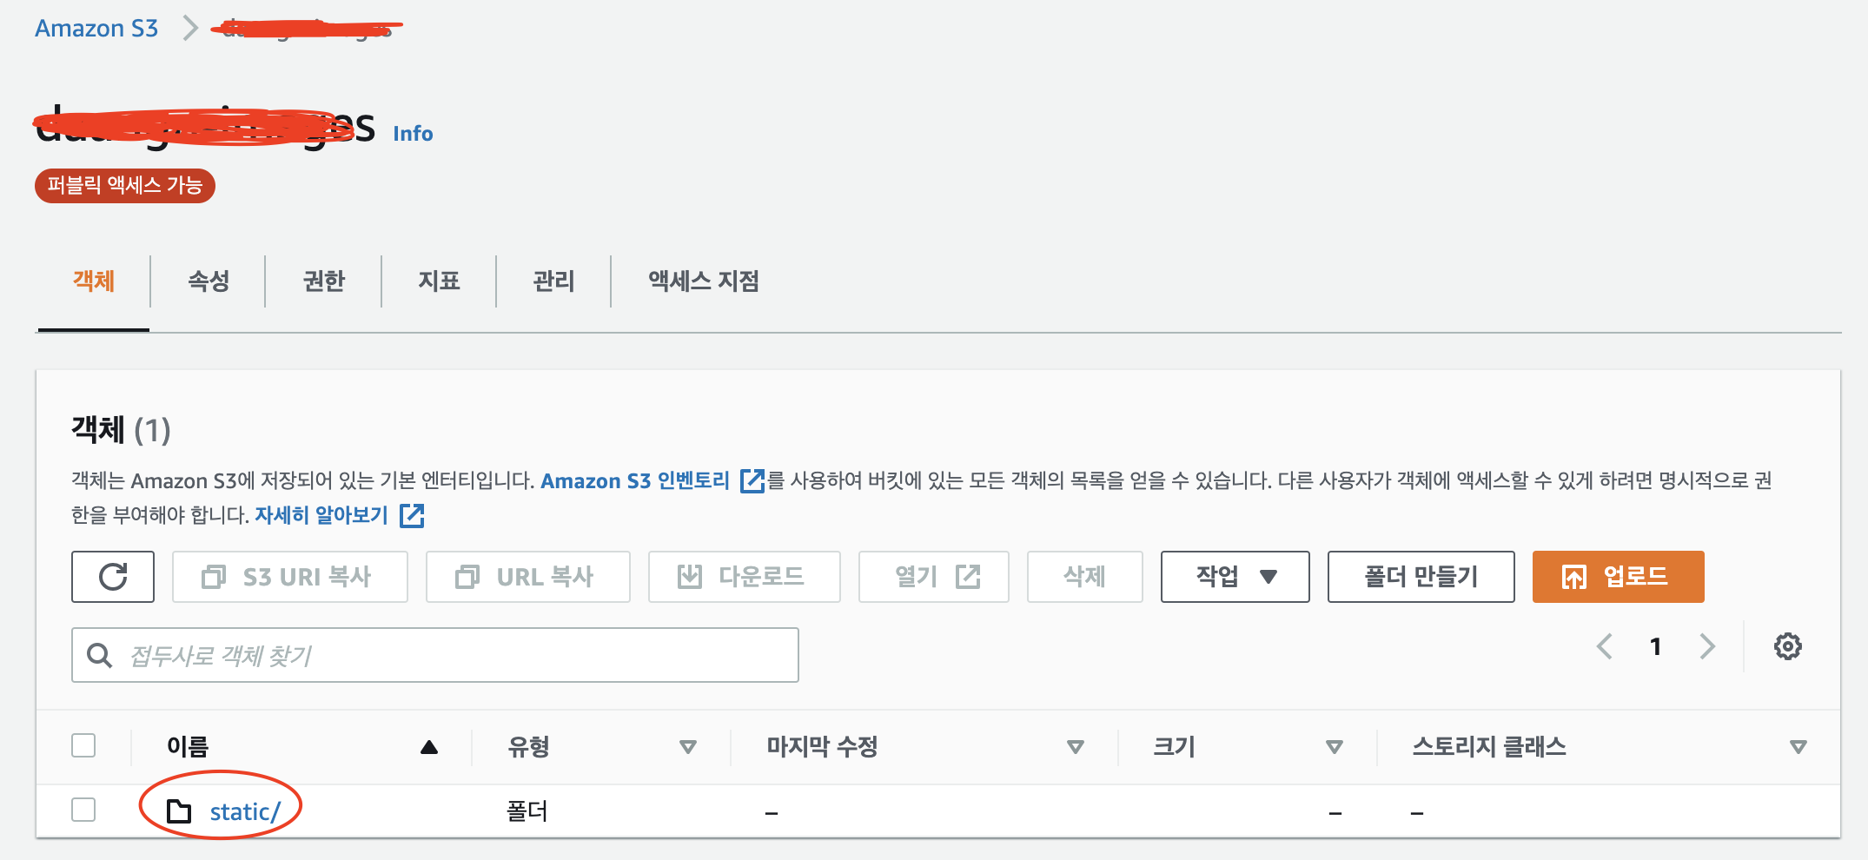Go to next page arrow
Image resolution: width=1868 pixels, height=860 pixels.
(1707, 646)
